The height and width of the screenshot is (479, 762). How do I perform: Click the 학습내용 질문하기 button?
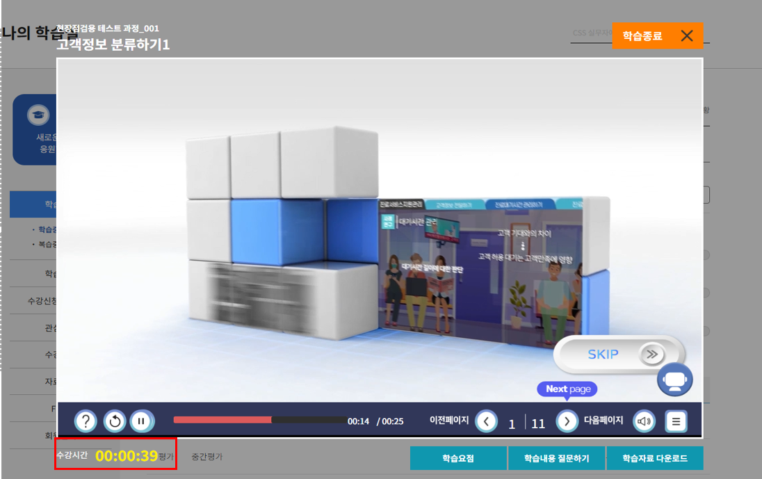coord(556,458)
